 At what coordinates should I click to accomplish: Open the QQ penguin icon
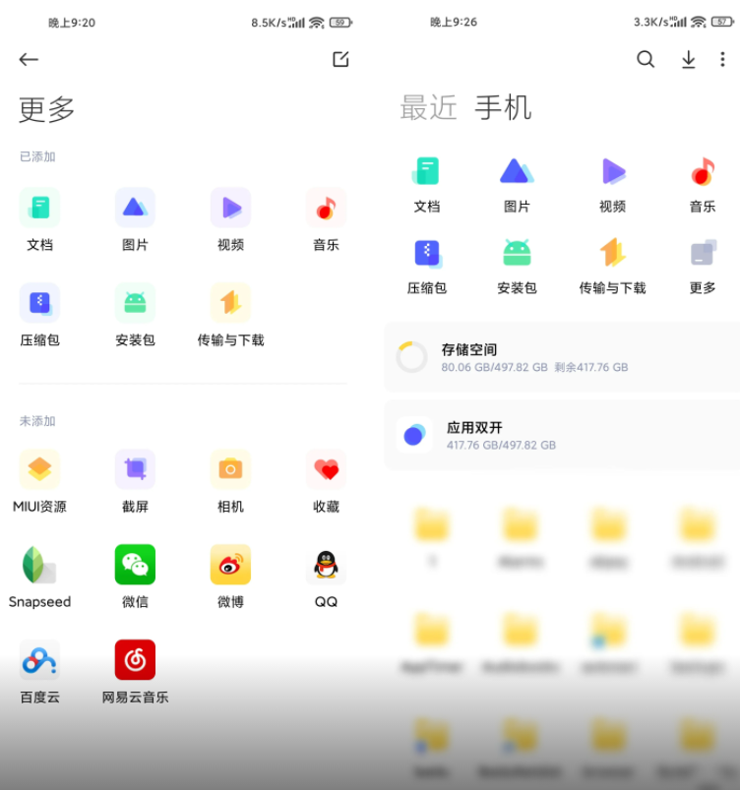(x=326, y=565)
